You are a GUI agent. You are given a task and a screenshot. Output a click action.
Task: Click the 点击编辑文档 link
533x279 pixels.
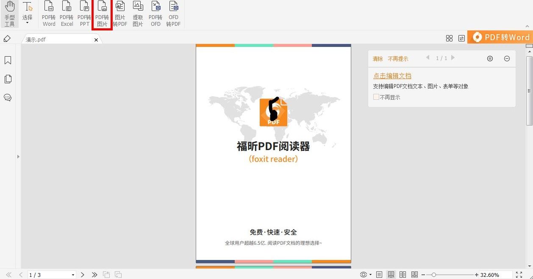392,75
